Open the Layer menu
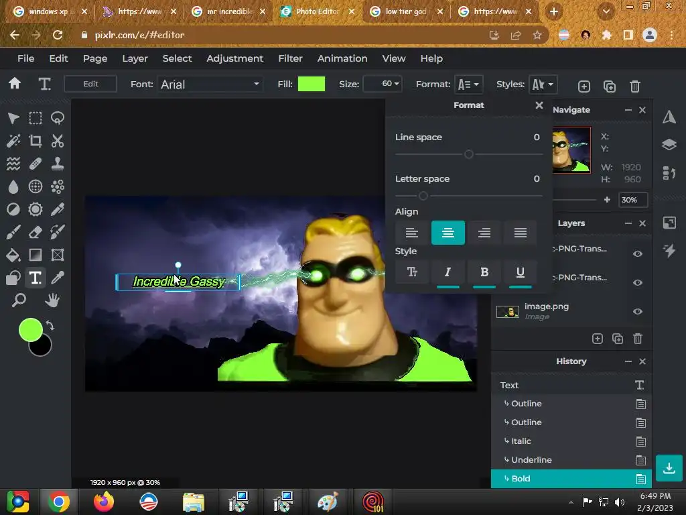The height and width of the screenshot is (515, 686). pyautogui.click(x=135, y=58)
